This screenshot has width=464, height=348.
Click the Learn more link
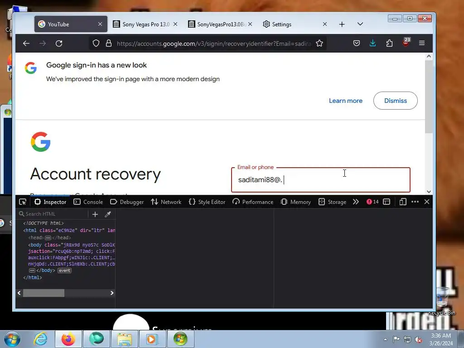click(x=346, y=101)
